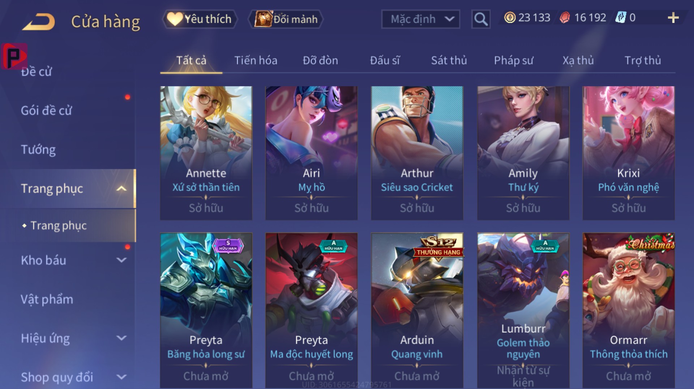Click the back arrow icon
This screenshot has width=694, height=389.
coord(39,21)
